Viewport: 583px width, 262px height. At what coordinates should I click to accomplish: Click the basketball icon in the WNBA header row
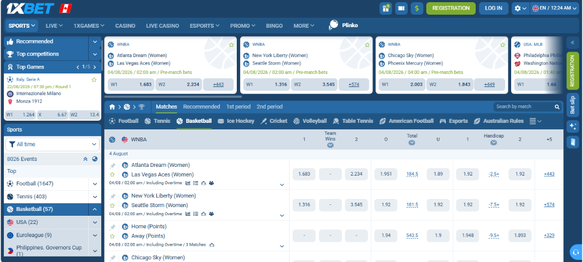pyautogui.click(x=112, y=140)
